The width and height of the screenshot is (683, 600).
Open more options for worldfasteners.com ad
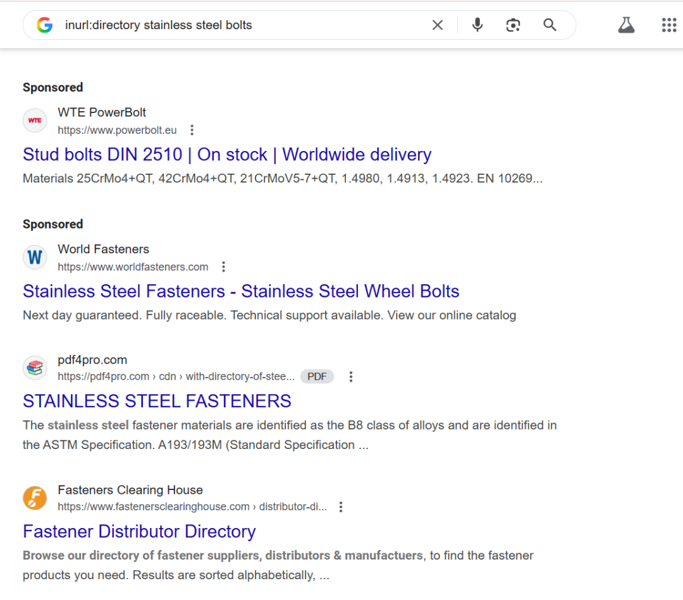point(223,267)
